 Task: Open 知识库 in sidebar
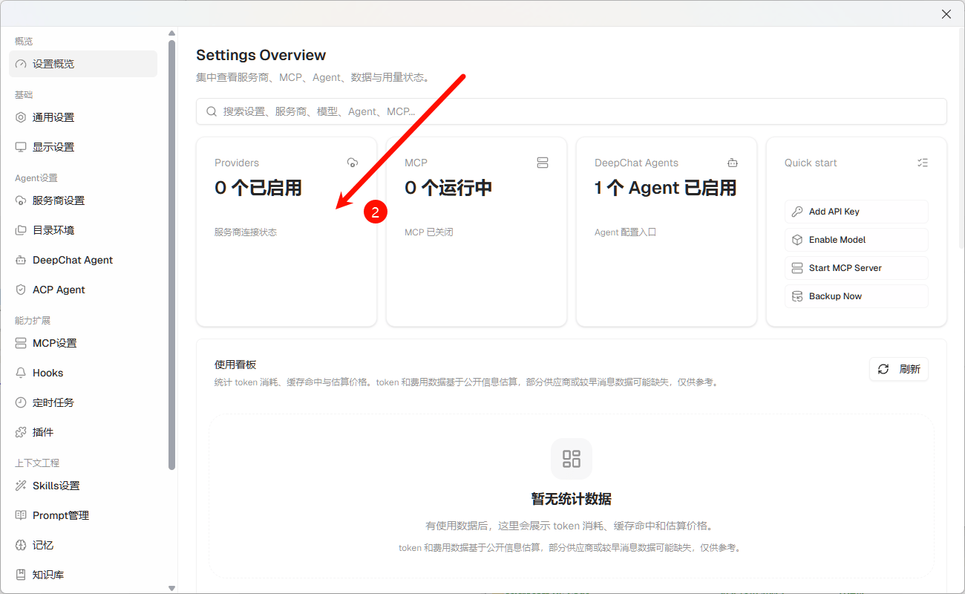click(x=83, y=575)
